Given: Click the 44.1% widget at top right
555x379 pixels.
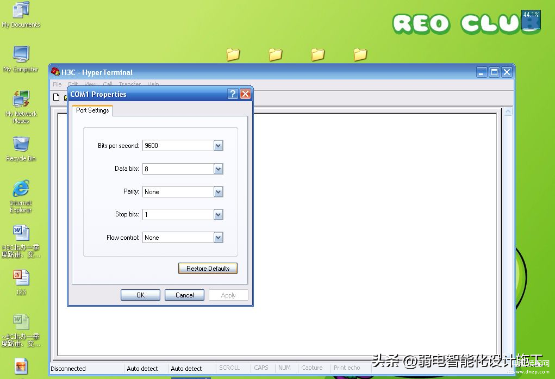Looking at the screenshot, I should (531, 20).
